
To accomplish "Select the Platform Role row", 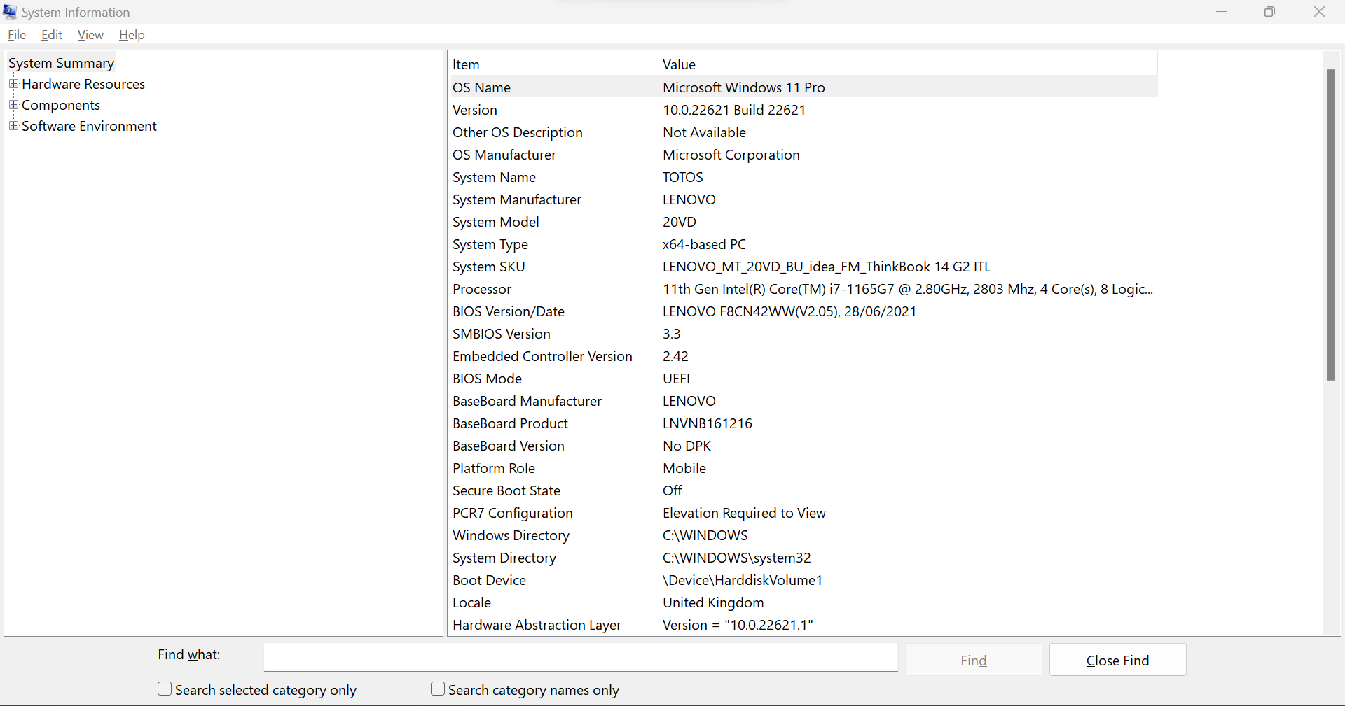I will pyautogui.click(x=803, y=468).
